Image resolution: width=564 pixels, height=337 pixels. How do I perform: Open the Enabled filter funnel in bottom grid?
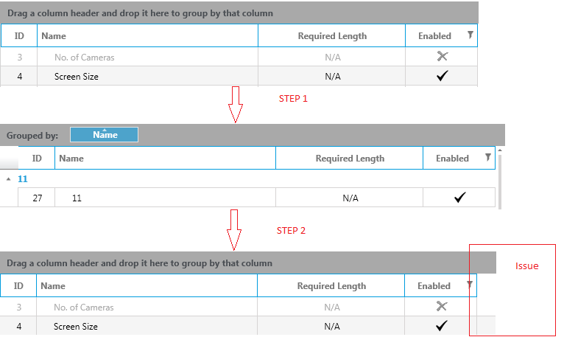point(470,285)
